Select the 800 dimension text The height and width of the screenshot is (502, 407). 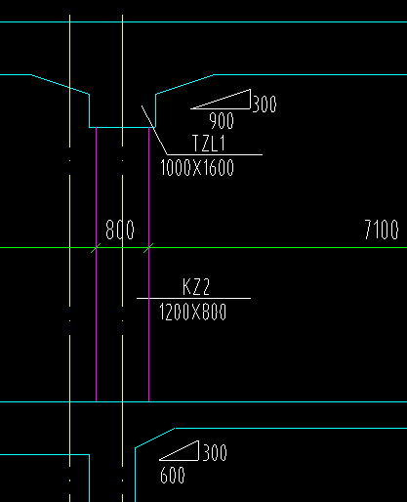coord(120,230)
